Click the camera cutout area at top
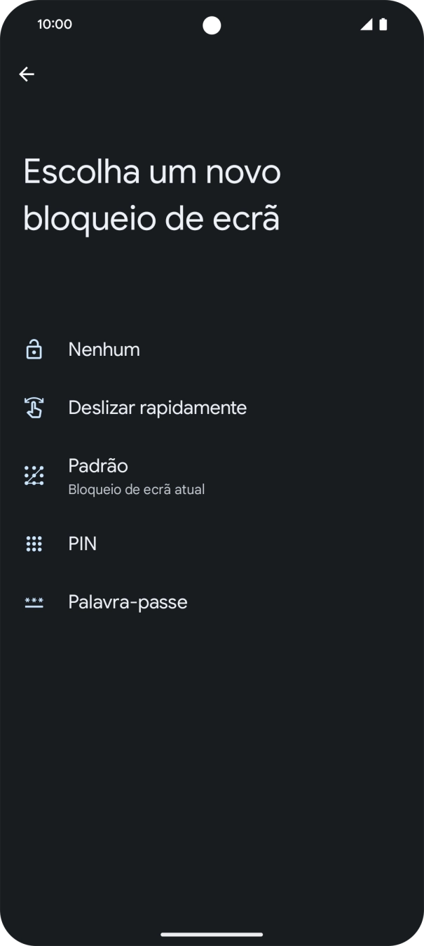The image size is (424, 946). [x=212, y=25]
